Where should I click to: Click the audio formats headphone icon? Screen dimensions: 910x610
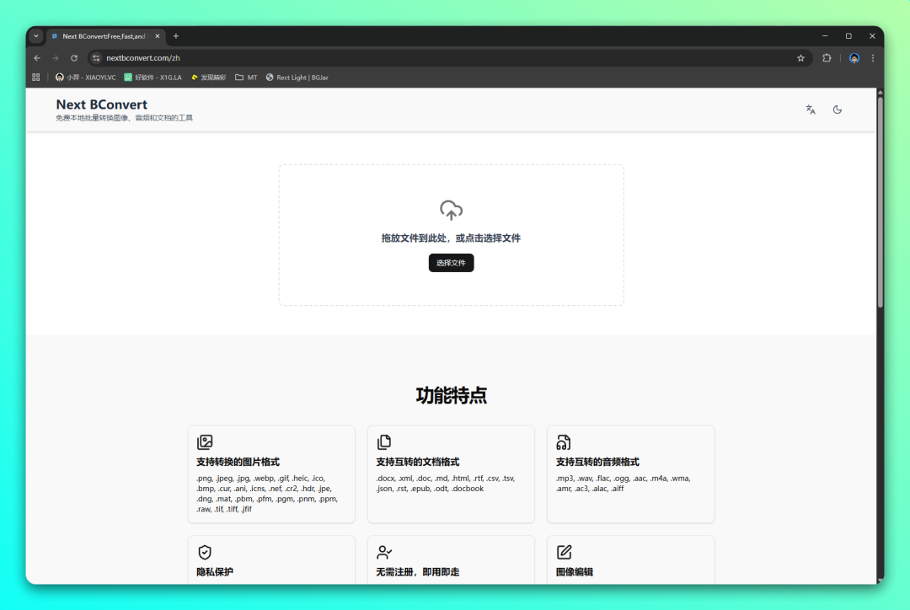pos(564,442)
